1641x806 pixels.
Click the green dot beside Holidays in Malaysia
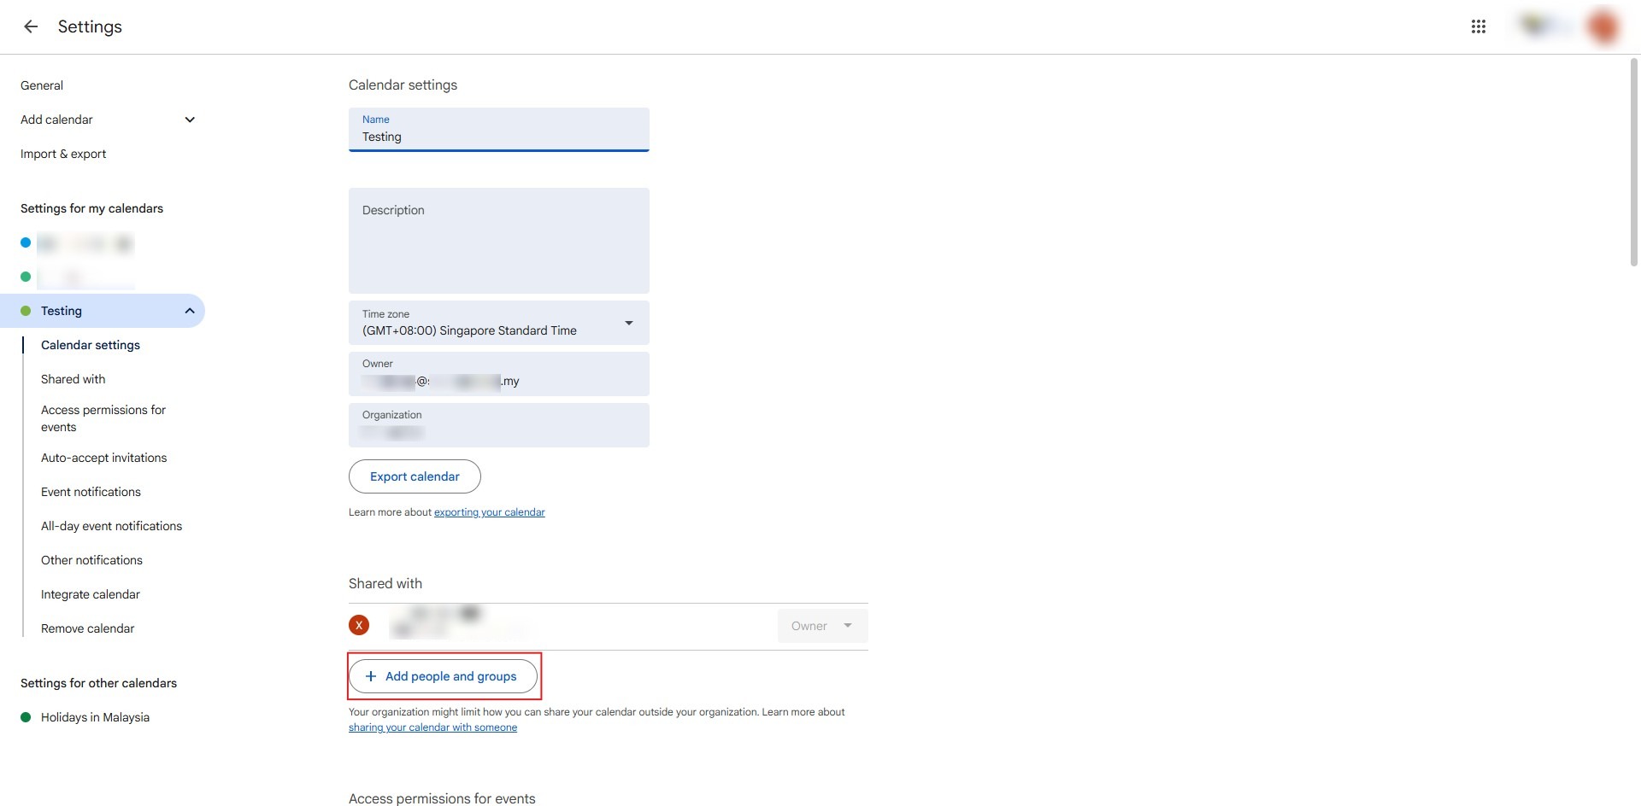[26, 717]
